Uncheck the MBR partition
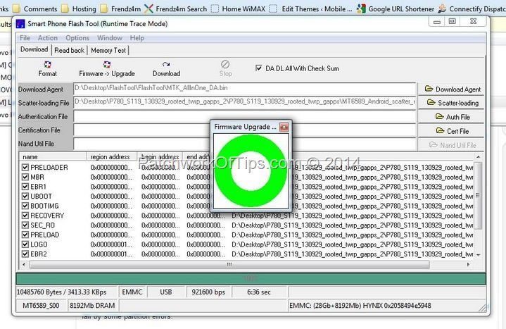This screenshot has width=506, height=329. point(25,177)
